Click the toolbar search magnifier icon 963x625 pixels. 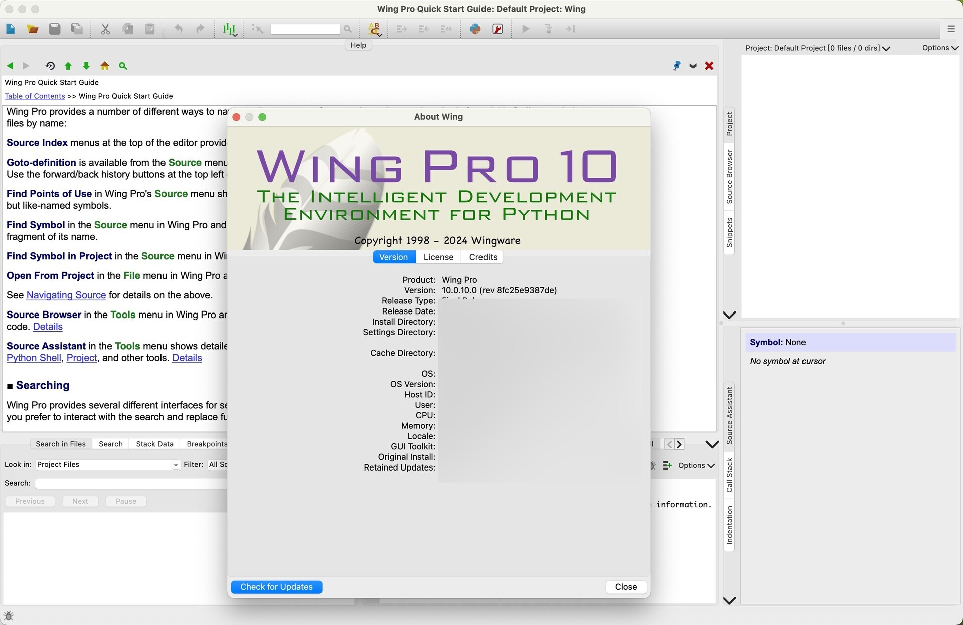[x=348, y=29]
